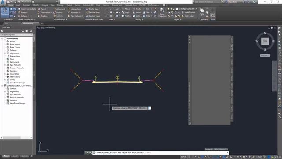Click the Corridor tool in Create Design
Viewport: 282px width, 159px height.
pos(58,16)
